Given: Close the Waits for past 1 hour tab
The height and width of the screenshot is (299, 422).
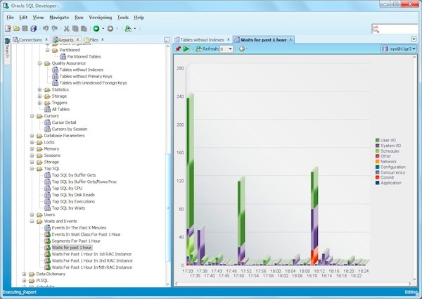Looking at the screenshot, I should pos(290,39).
